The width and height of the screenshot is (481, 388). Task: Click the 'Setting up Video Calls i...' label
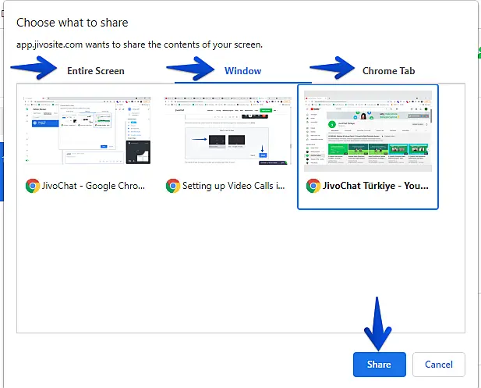coord(233,186)
